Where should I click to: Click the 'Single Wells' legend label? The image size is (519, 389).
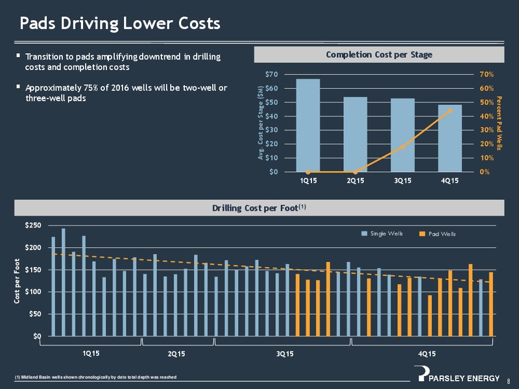(x=386, y=233)
